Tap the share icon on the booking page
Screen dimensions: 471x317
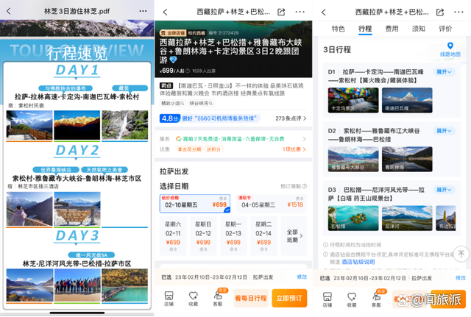tap(282, 13)
